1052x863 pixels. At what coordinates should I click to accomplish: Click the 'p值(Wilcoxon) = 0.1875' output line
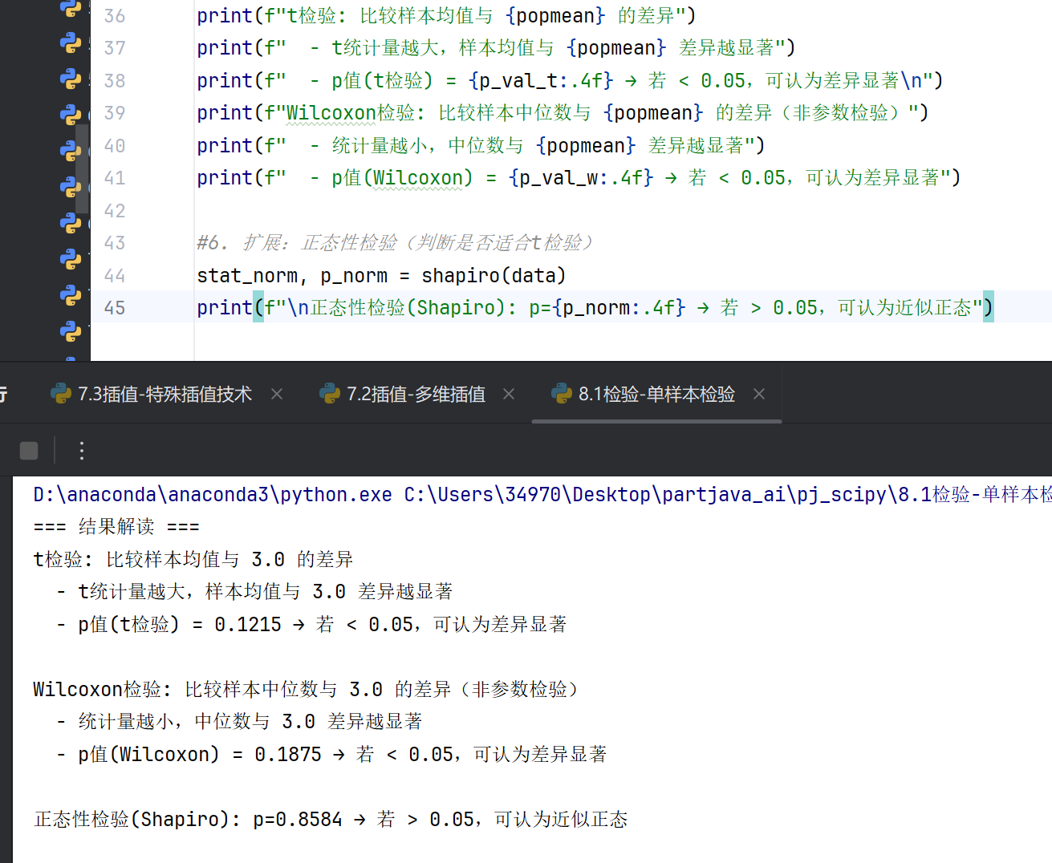[x=331, y=755]
